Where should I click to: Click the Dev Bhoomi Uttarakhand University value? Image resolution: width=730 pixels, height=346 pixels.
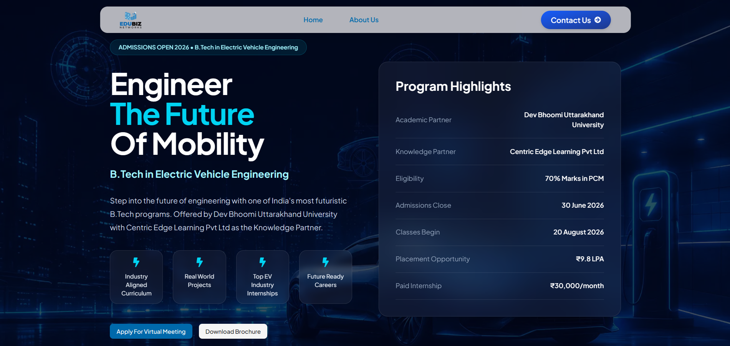coord(564,120)
